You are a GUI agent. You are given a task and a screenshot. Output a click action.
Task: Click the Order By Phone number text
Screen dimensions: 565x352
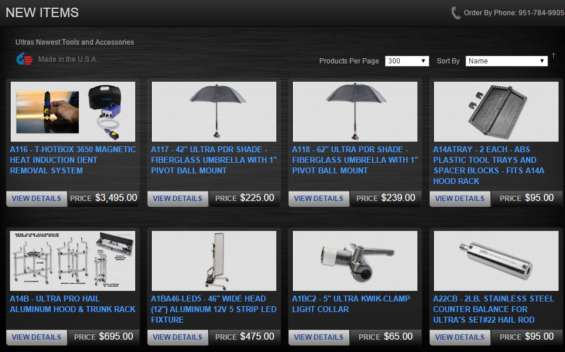coord(514,13)
